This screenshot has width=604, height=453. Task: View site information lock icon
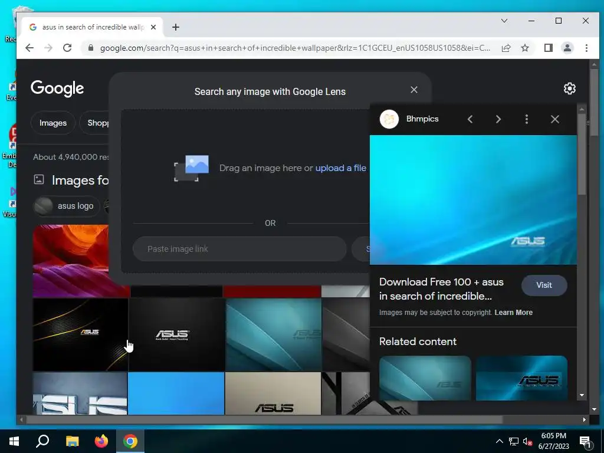click(91, 48)
